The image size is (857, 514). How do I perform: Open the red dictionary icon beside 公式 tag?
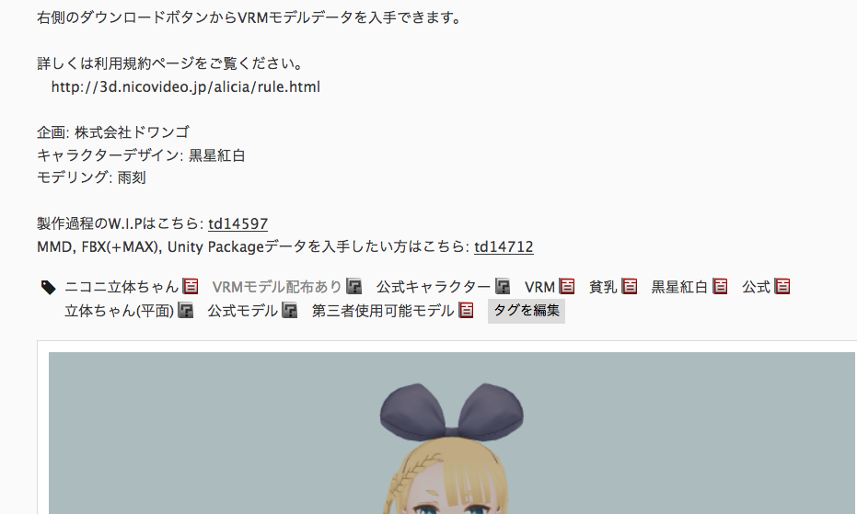click(x=782, y=286)
